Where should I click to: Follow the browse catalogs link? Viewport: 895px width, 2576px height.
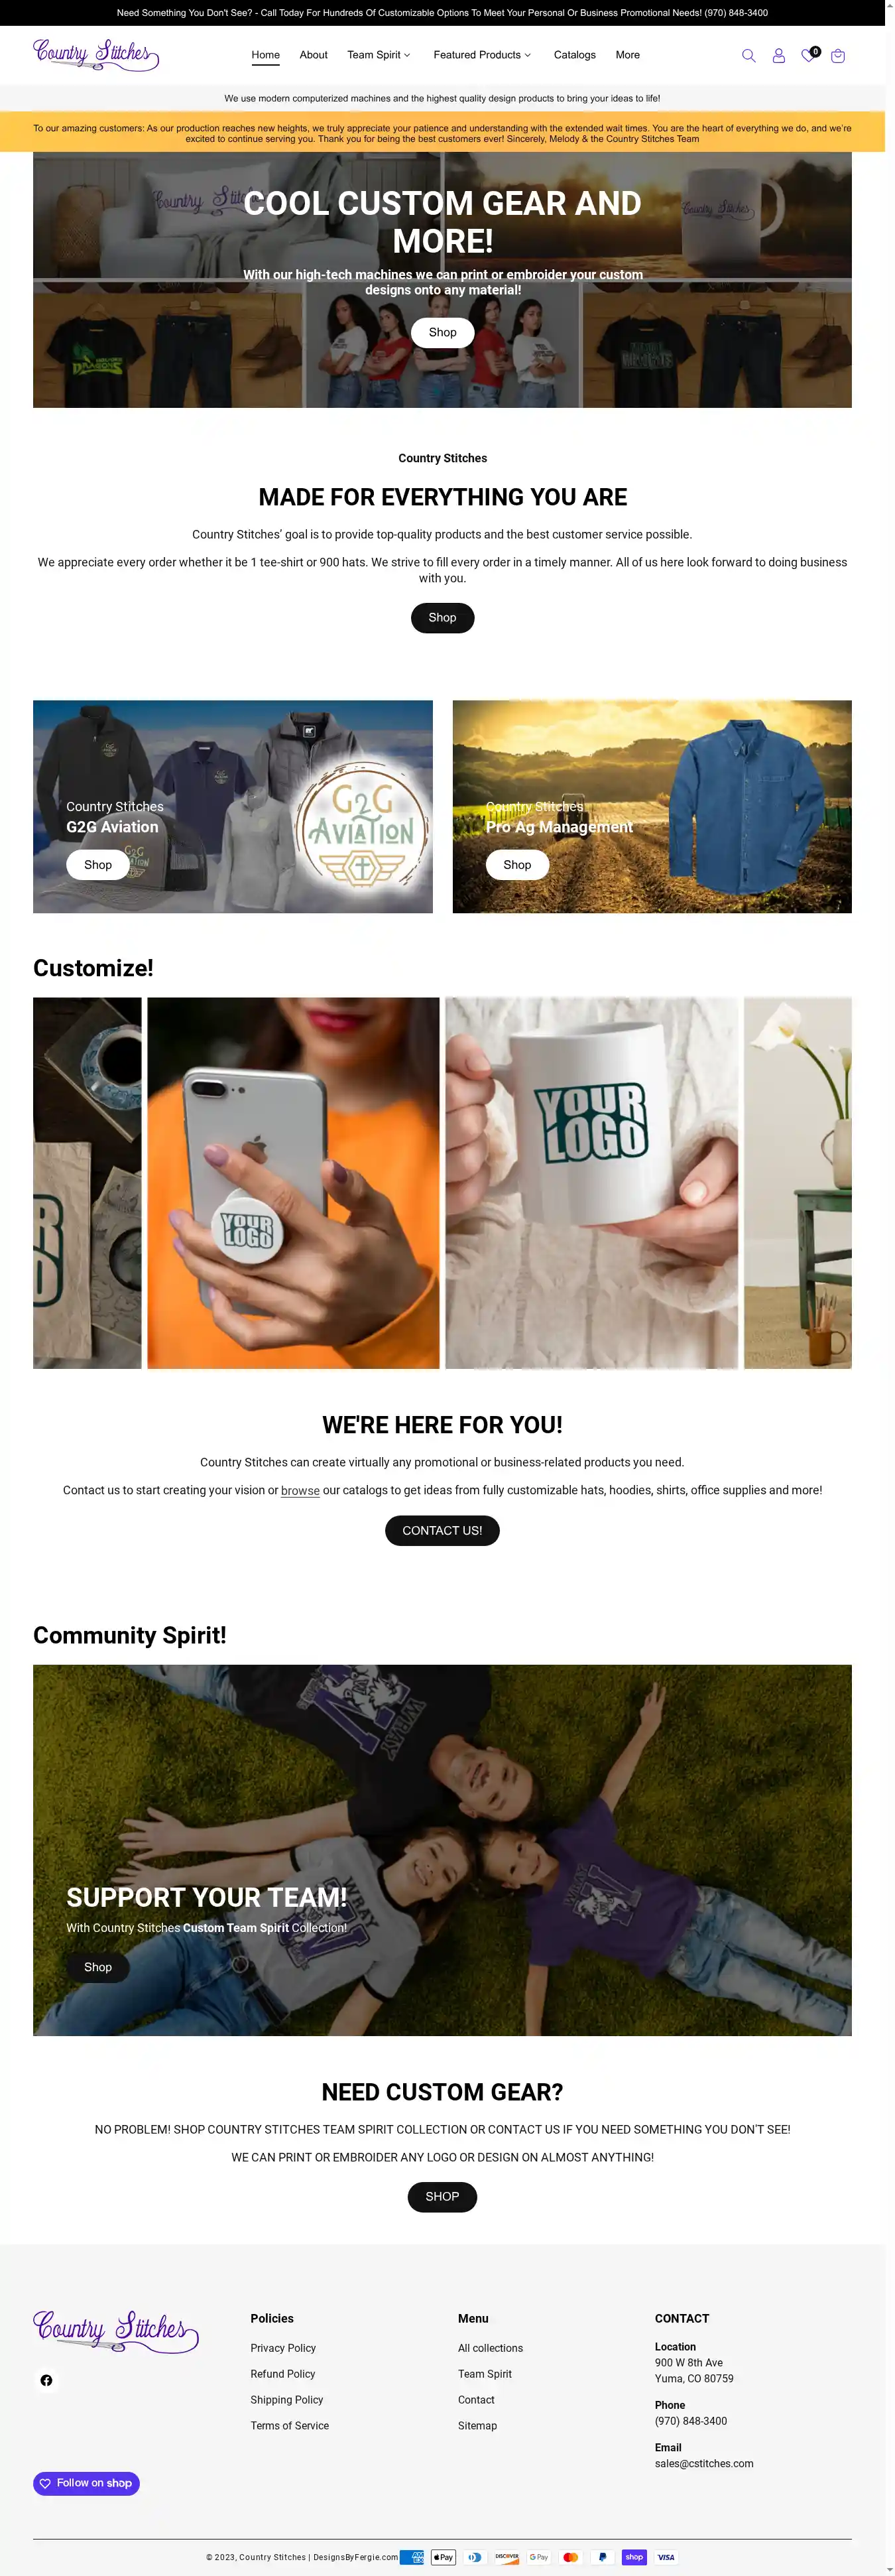point(300,1490)
